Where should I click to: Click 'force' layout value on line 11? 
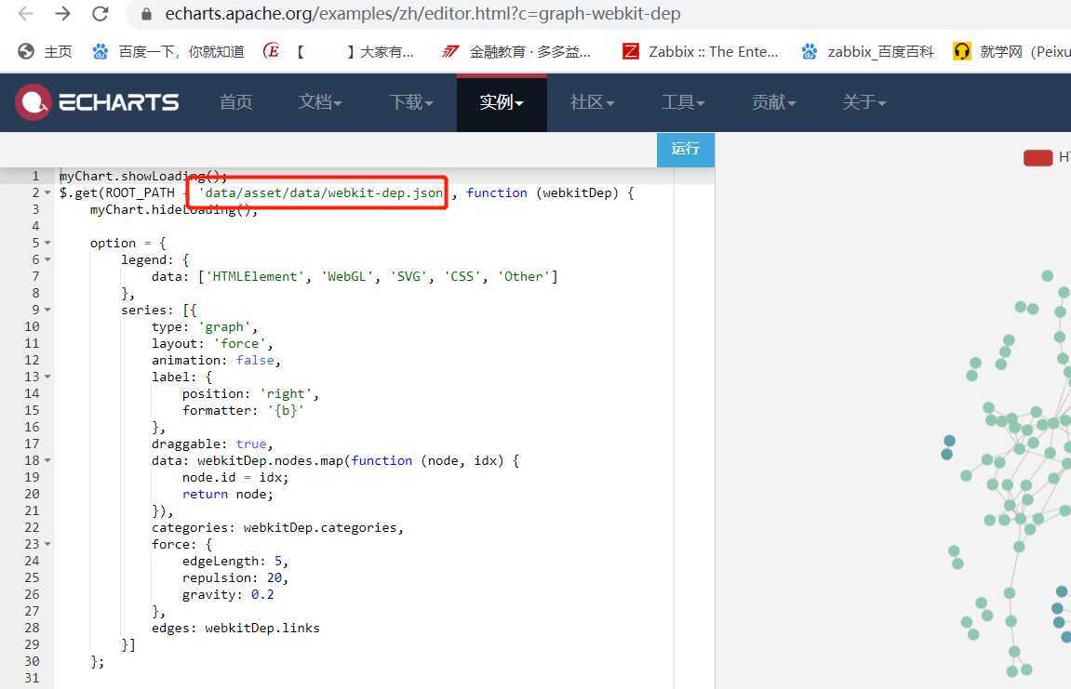239,343
